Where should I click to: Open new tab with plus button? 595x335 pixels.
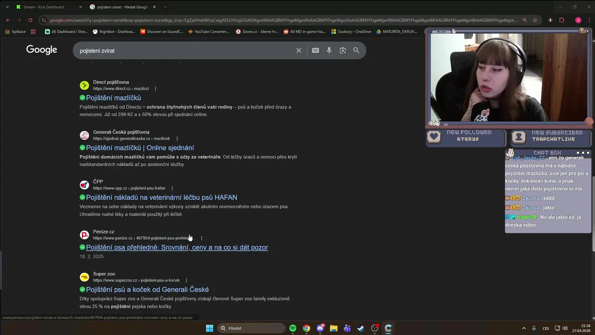165,7
